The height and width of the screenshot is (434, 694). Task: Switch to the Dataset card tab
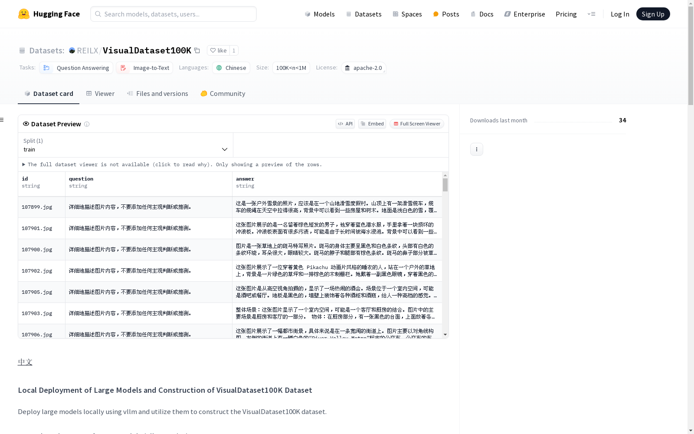[x=49, y=94]
